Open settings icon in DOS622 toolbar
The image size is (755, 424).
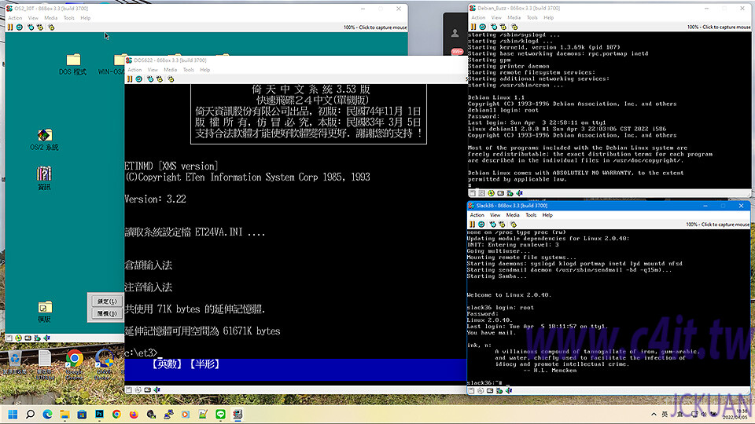(171, 79)
